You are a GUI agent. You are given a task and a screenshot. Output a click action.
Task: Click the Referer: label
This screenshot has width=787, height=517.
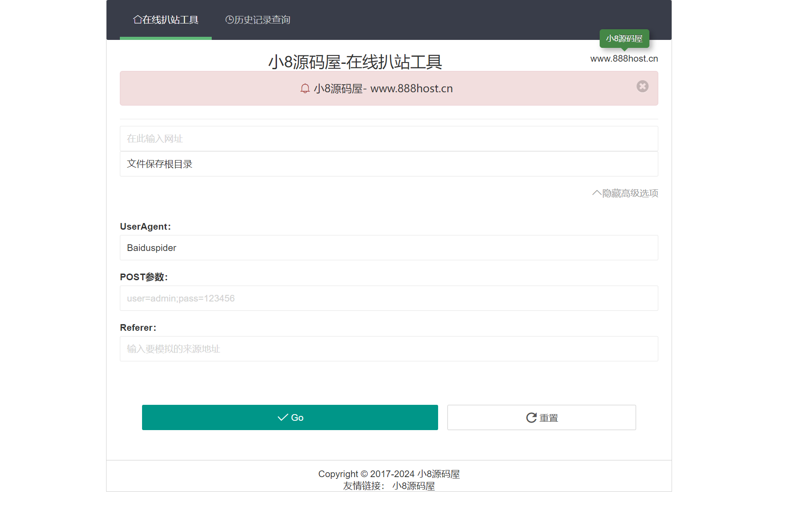(138, 328)
